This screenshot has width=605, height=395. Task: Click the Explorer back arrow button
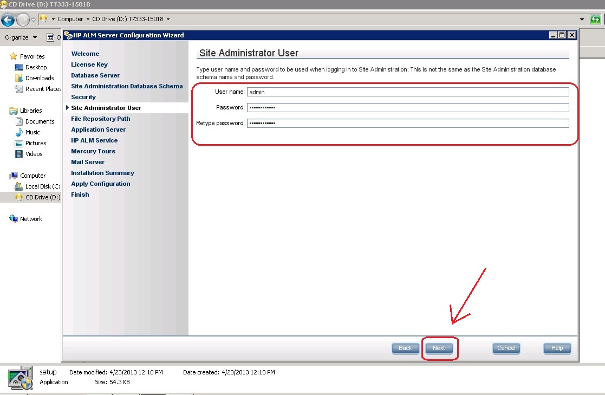pos(8,20)
